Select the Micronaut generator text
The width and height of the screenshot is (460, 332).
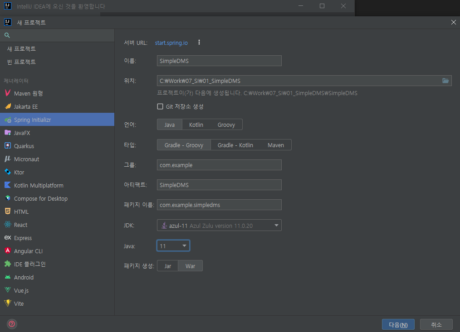[x=26, y=159]
